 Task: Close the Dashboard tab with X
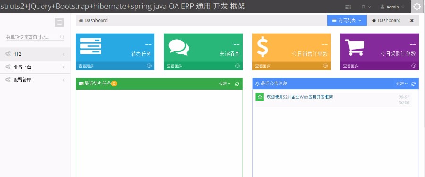coord(412,21)
